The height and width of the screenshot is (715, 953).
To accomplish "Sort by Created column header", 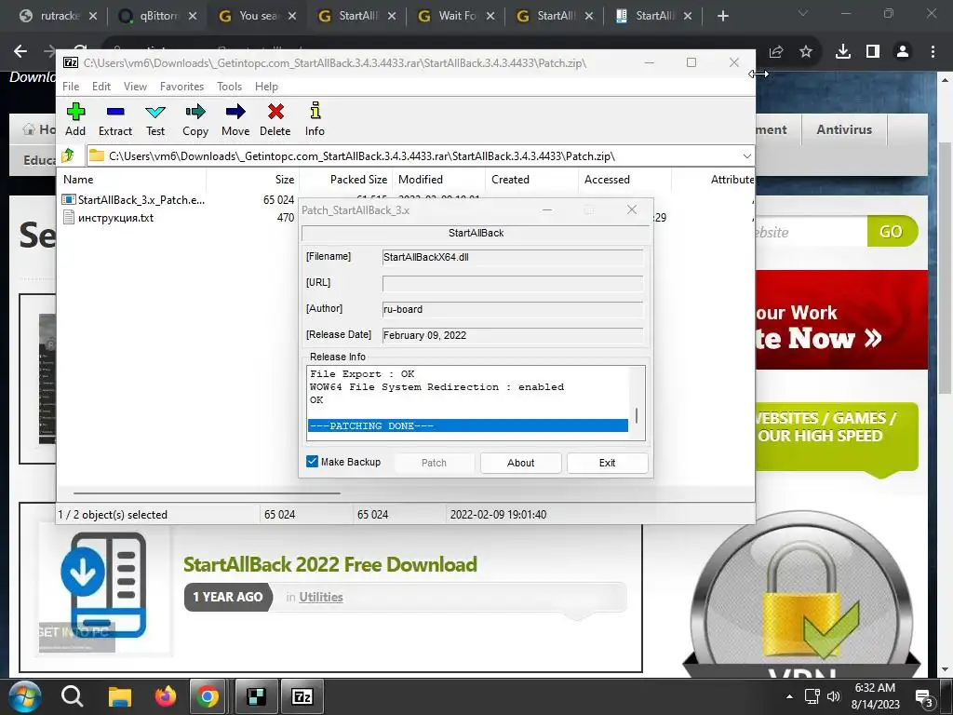I will [531, 180].
